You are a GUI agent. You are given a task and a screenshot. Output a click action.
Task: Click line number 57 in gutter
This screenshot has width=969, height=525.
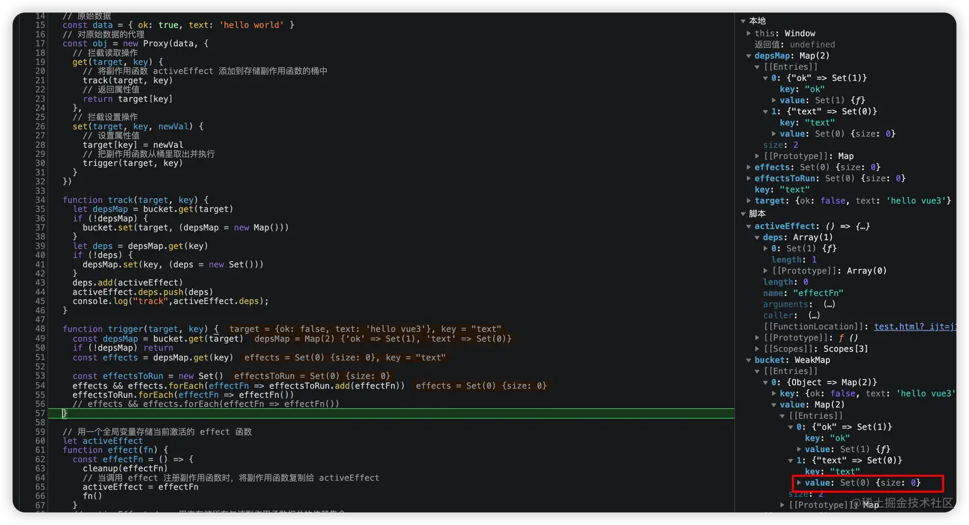40,414
